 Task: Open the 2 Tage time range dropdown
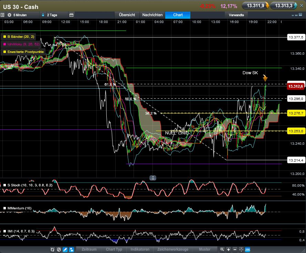(52, 15)
